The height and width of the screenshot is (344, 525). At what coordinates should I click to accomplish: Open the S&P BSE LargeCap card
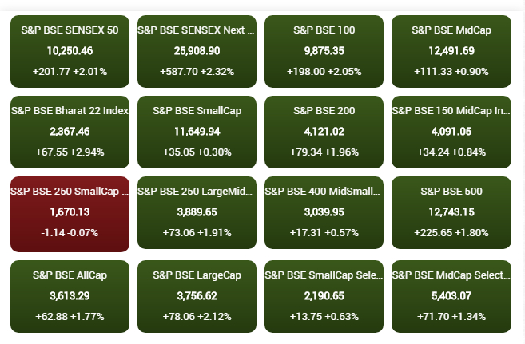197,295
